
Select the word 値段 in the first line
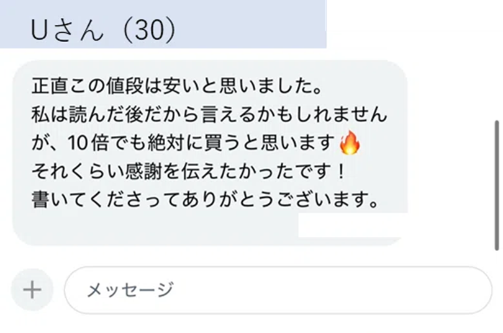pyautogui.click(x=124, y=86)
